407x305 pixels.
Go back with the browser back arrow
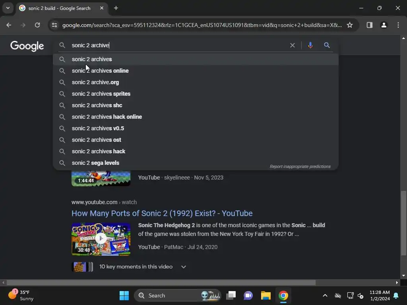tap(9, 25)
